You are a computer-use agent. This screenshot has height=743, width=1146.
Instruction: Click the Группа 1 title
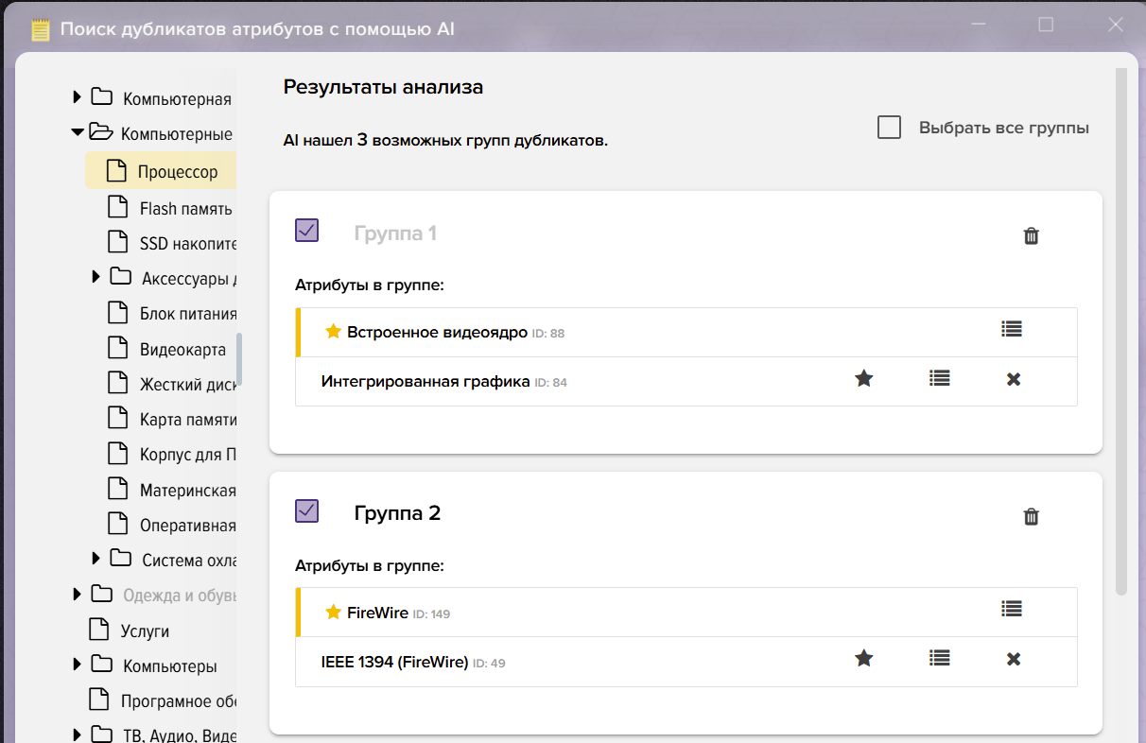point(395,233)
